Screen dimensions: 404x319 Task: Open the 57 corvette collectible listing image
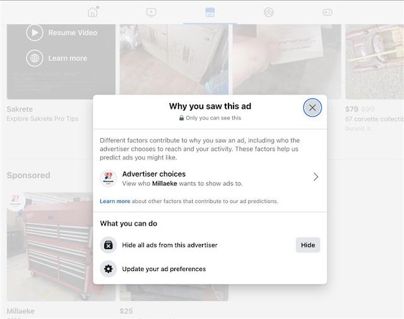(374, 60)
